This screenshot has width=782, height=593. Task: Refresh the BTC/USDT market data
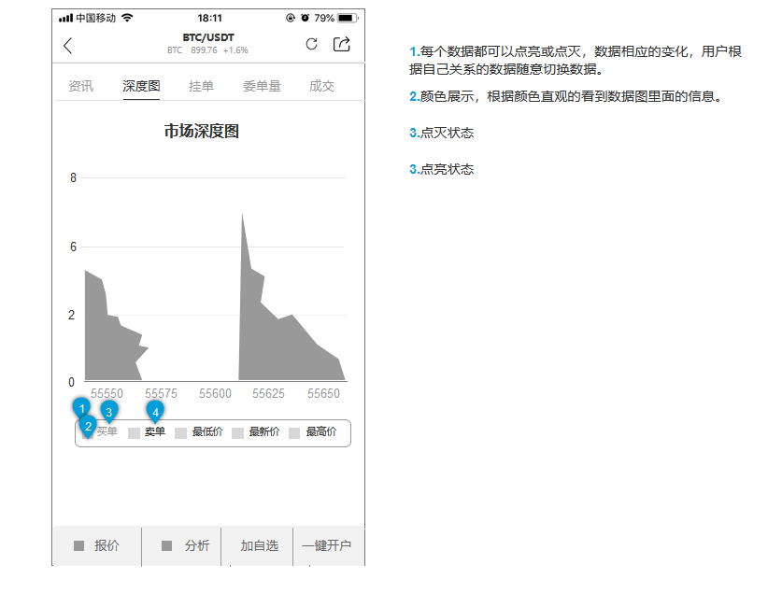[x=312, y=44]
